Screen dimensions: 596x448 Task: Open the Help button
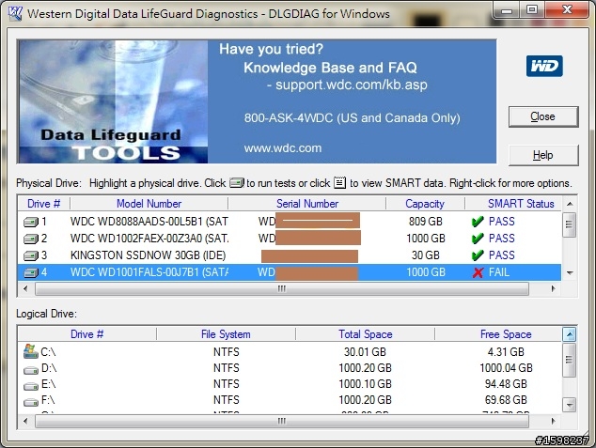click(x=543, y=155)
